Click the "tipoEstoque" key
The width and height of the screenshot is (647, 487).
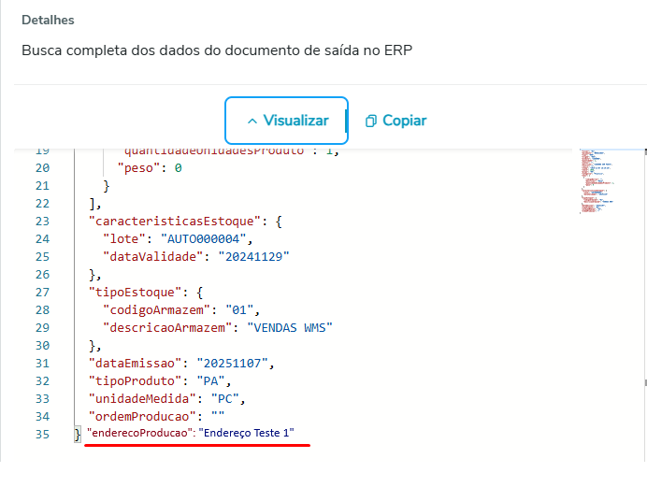[135, 292]
